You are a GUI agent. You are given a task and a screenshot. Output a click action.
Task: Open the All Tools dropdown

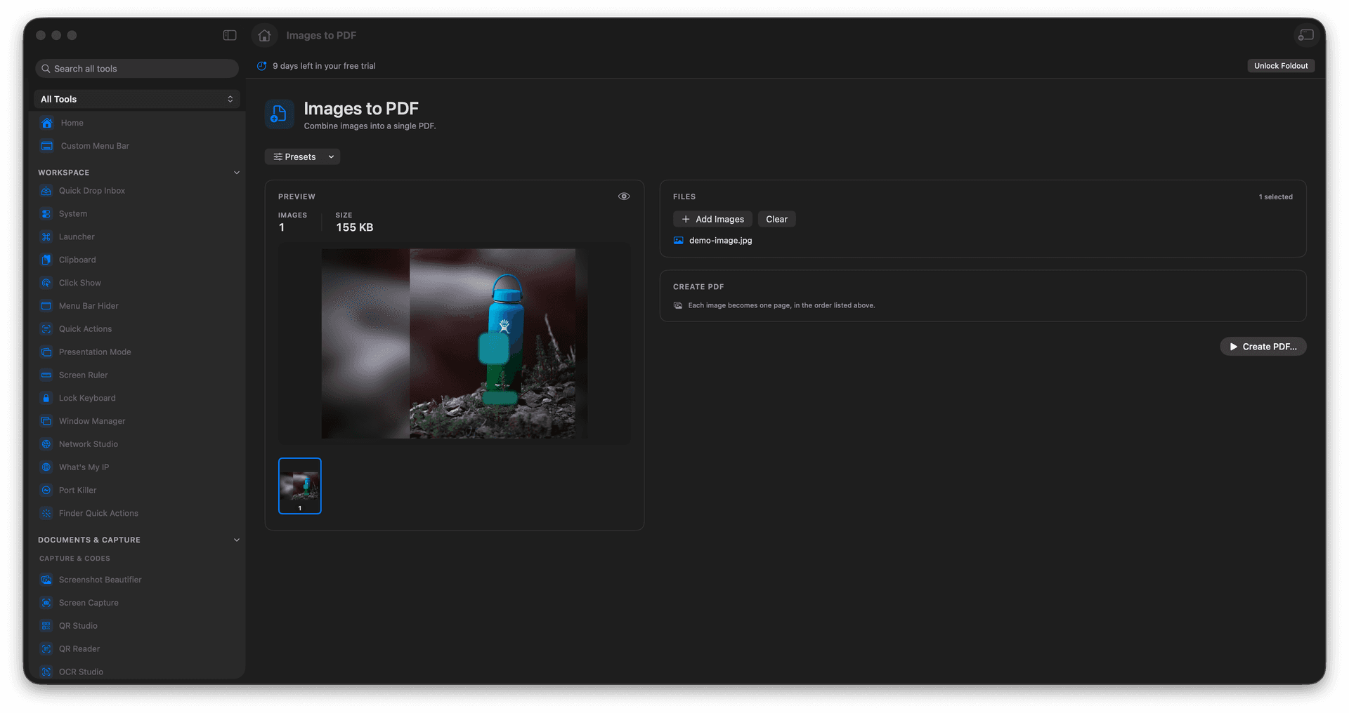[x=137, y=99]
